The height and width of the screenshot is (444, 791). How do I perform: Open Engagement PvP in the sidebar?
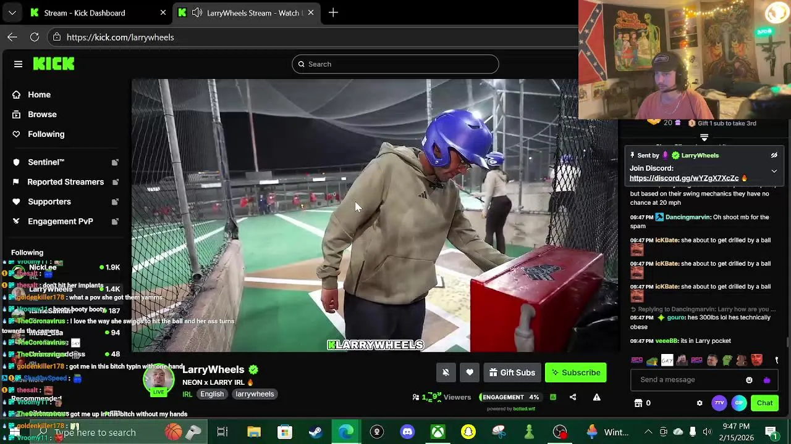[60, 221]
